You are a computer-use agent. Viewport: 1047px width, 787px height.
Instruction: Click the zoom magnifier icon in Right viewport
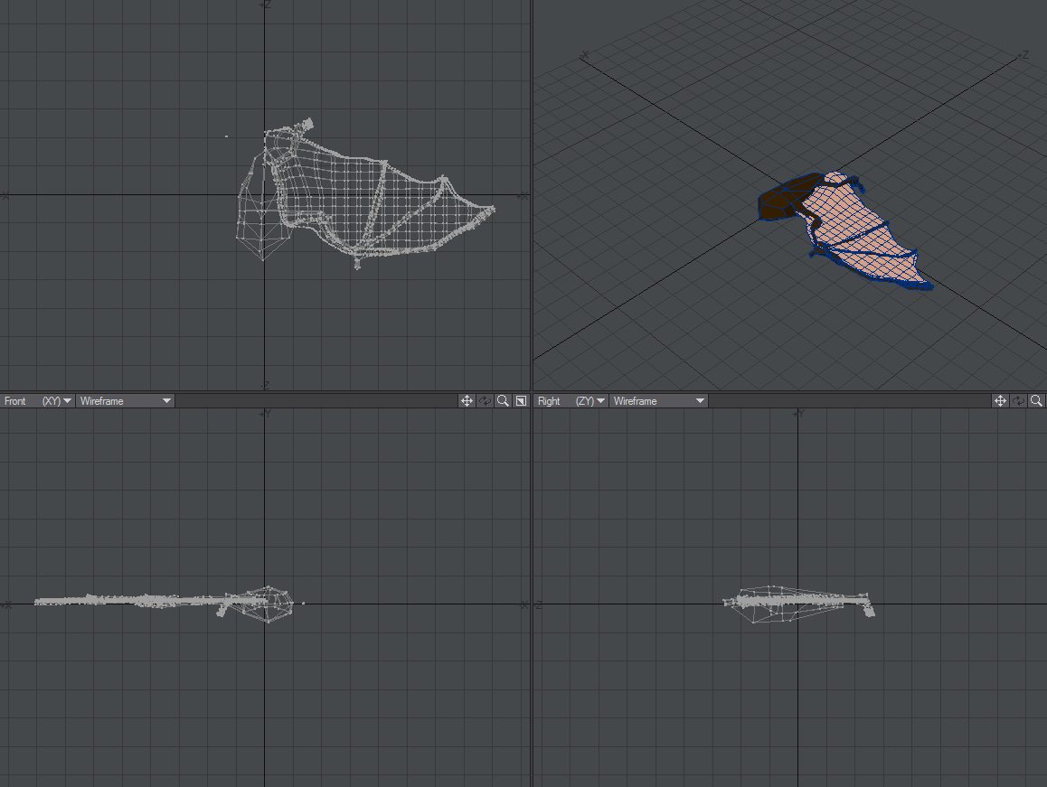click(1036, 400)
